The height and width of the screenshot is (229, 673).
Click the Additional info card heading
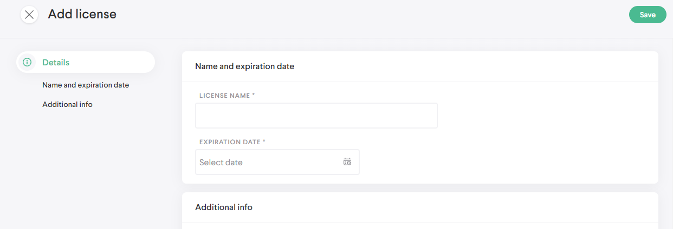click(x=223, y=207)
